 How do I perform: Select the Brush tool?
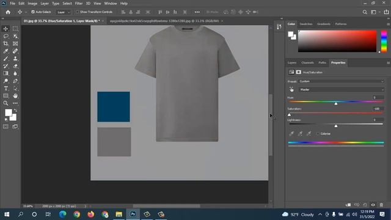point(5,59)
